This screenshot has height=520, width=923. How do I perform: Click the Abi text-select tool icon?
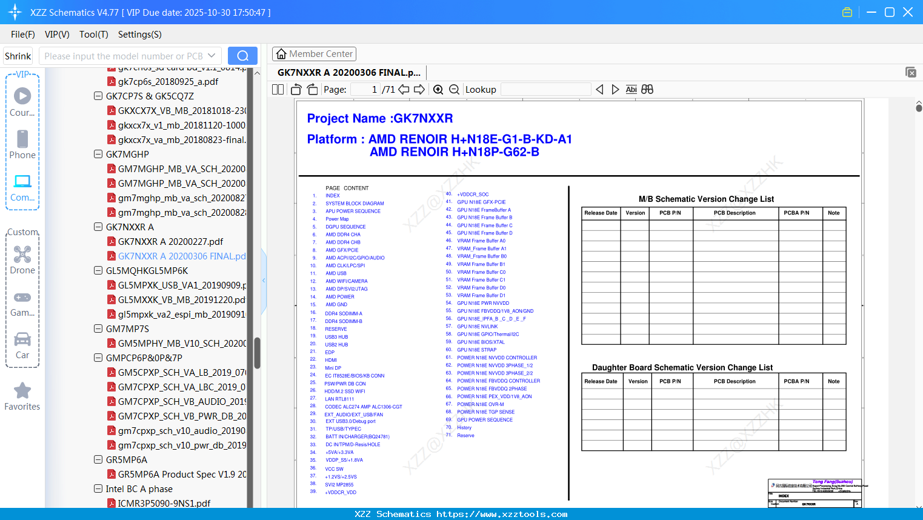pos(631,90)
